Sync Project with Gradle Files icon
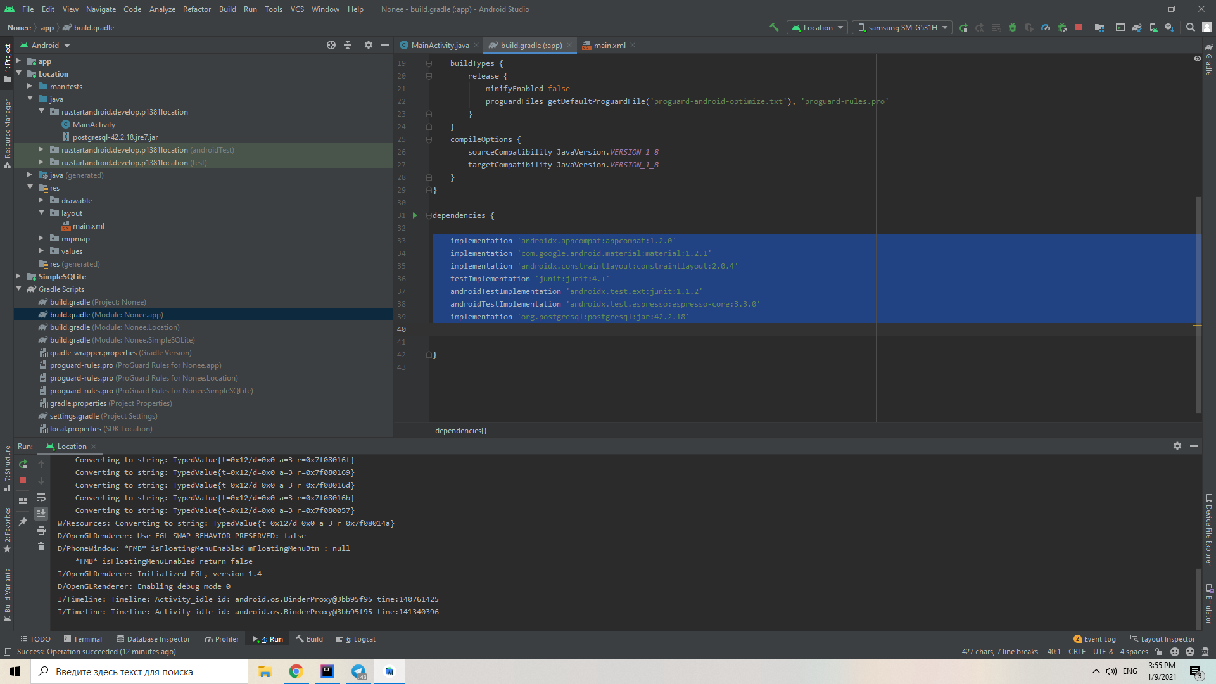1216x684 pixels. pyautogui.click(x=1137, y=27)
